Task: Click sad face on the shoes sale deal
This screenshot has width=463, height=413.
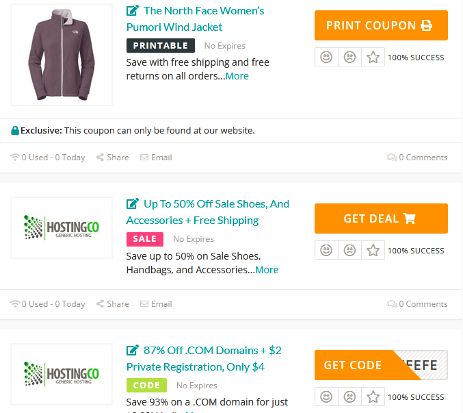Action: click(349, 251)
